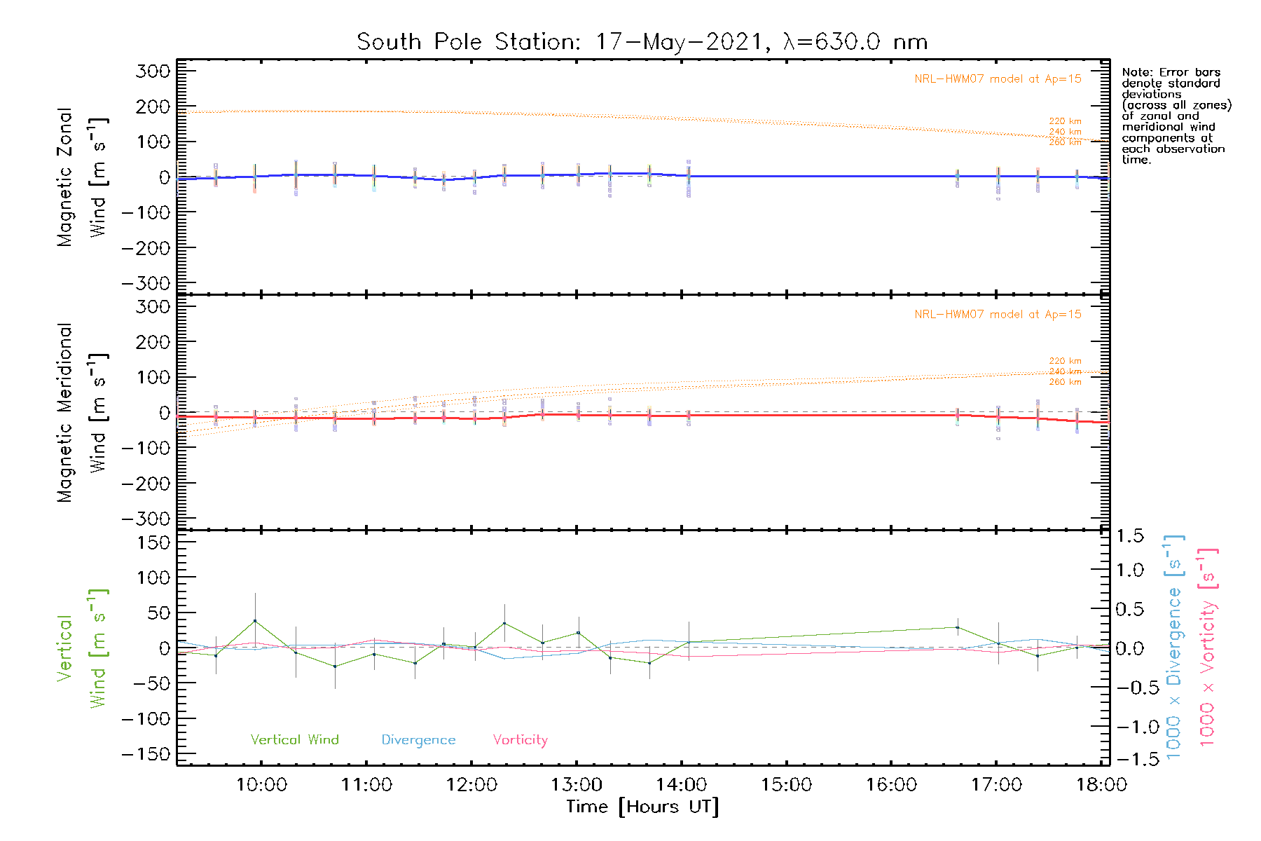Select the 10:00 time axis tick label
The height and width of the screenshot is (841, 1261).
[261, 784]
